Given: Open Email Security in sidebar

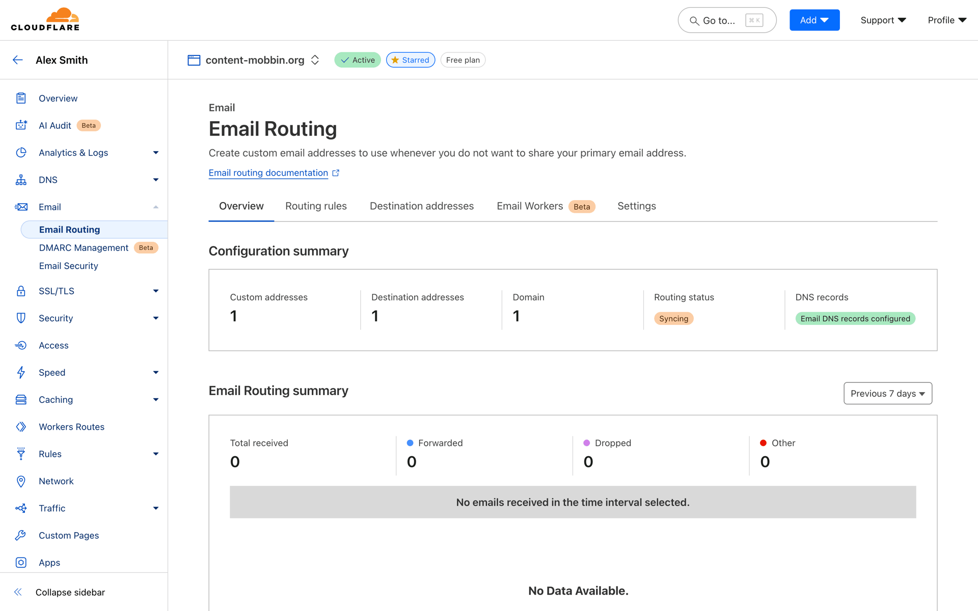Looking at the screenshot, I should coord(69,266).
